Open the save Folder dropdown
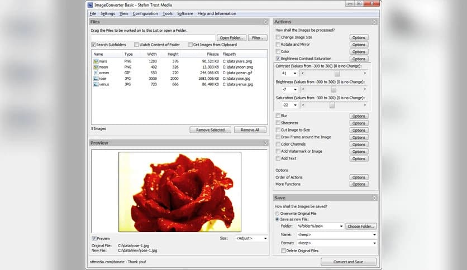The height and width of the screenshot is (270, 467). [341, 226]
